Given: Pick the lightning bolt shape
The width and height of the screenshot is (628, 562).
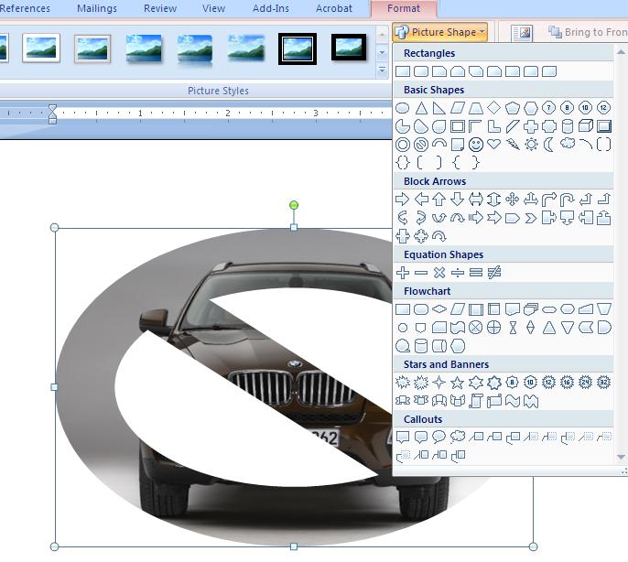Looking at the screenshot, I should pos(513,145).
